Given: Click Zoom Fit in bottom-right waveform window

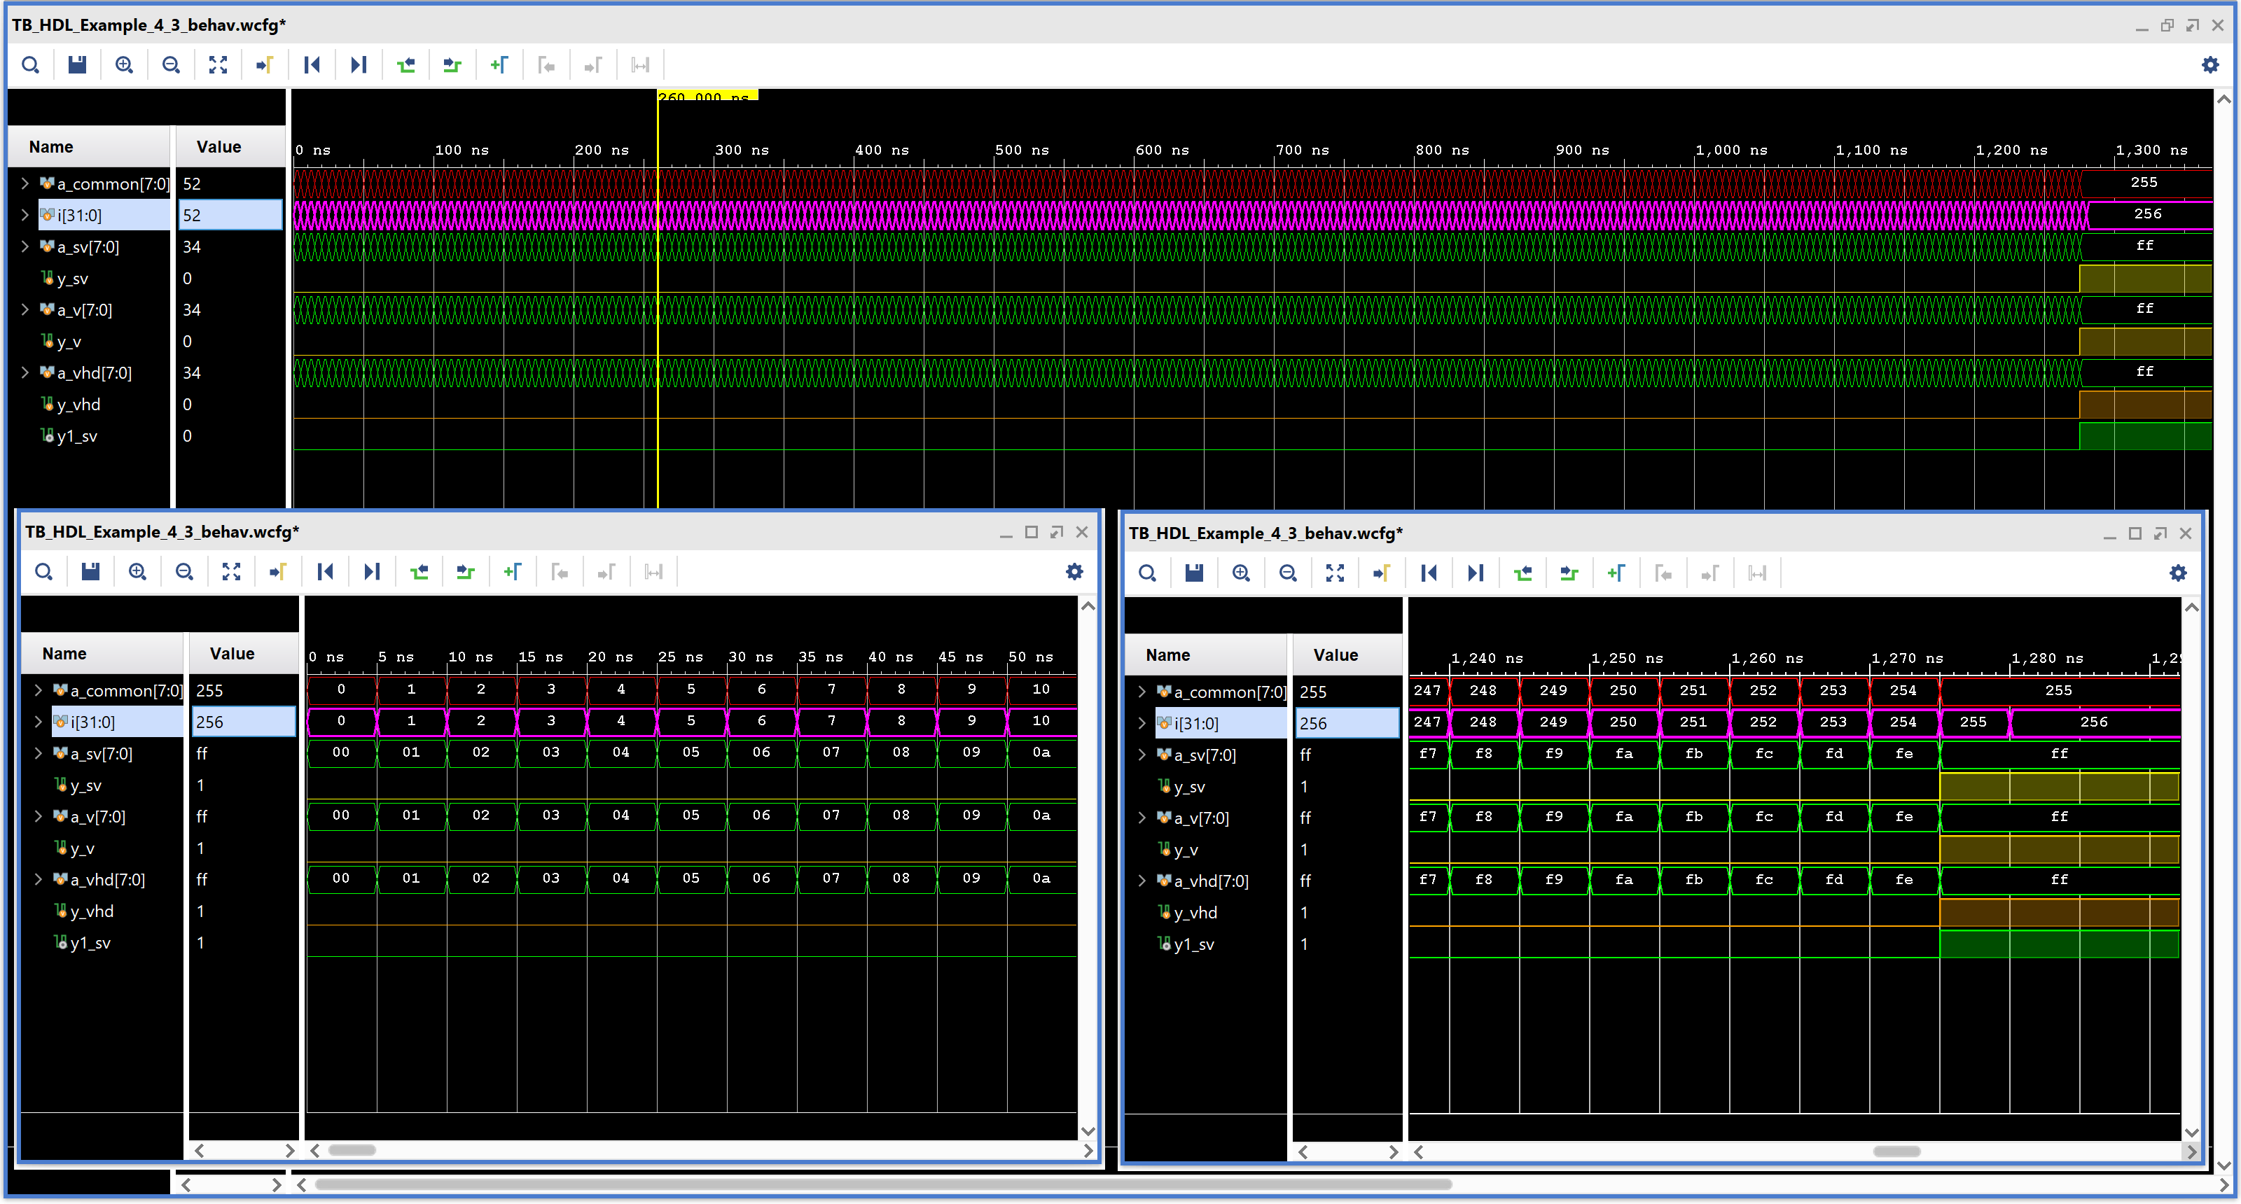Looking at the screenshot, I should (x=1335, y=574).
